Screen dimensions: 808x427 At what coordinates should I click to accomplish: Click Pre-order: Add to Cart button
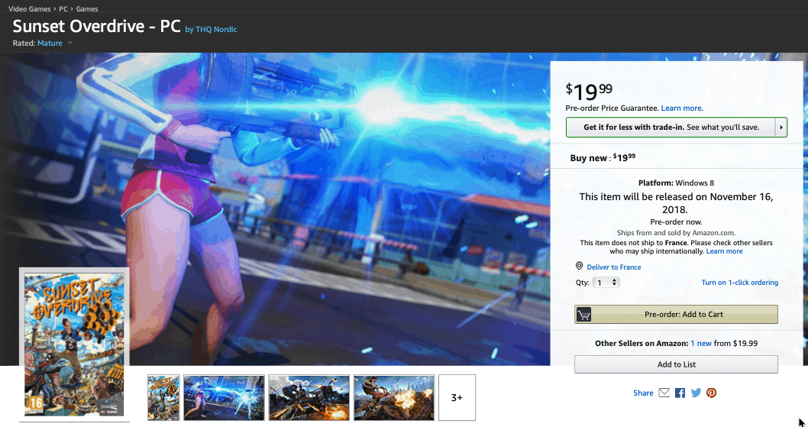click(x=676, y=314)
